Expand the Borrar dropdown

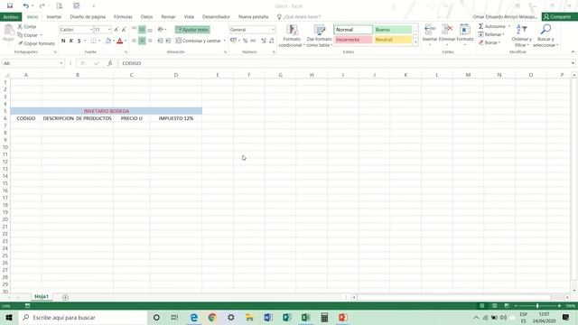(x=499, y=42)
